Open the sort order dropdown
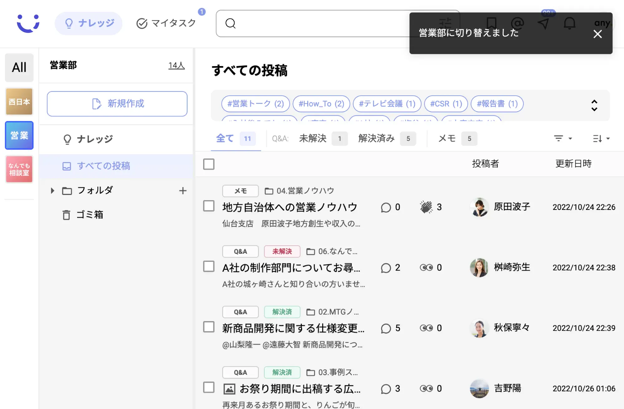624x409 pixels. (601, 138)
